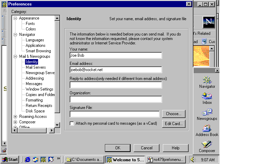The image size is (264, 164).
Task: Click the Signature File field
Action: [115, 114]
